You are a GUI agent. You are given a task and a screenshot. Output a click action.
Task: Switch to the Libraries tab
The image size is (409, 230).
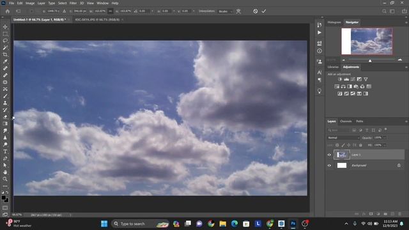[333, 67]
